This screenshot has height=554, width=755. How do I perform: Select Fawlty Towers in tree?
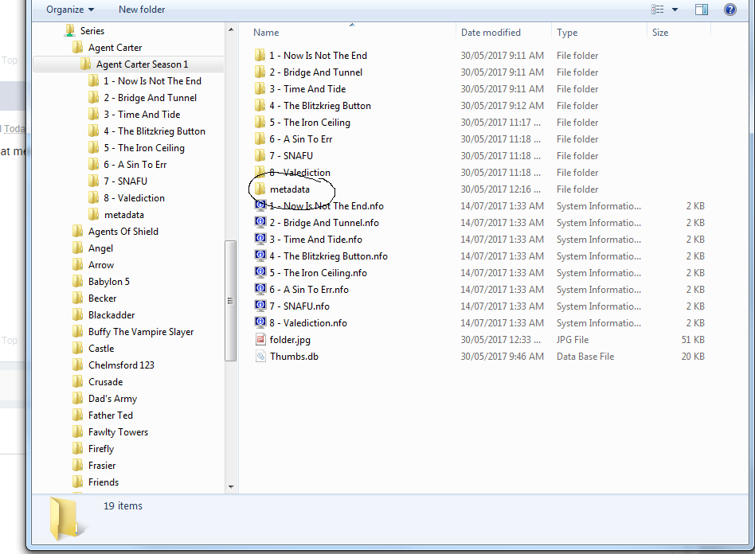point(118,432)
